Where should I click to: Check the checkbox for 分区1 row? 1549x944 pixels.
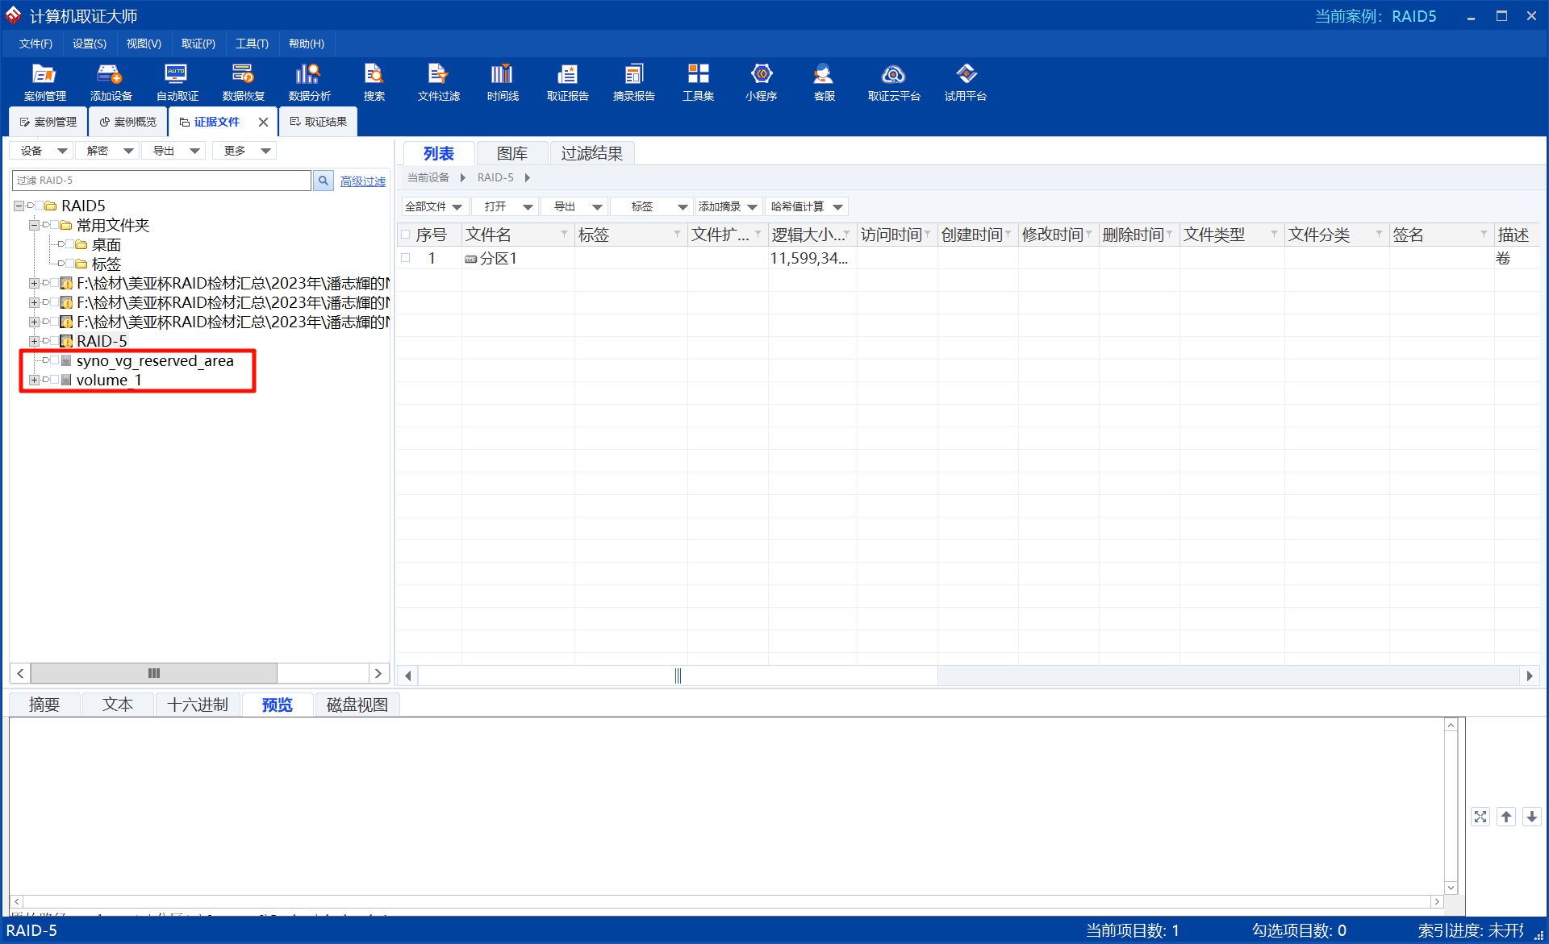click(406, 258)
